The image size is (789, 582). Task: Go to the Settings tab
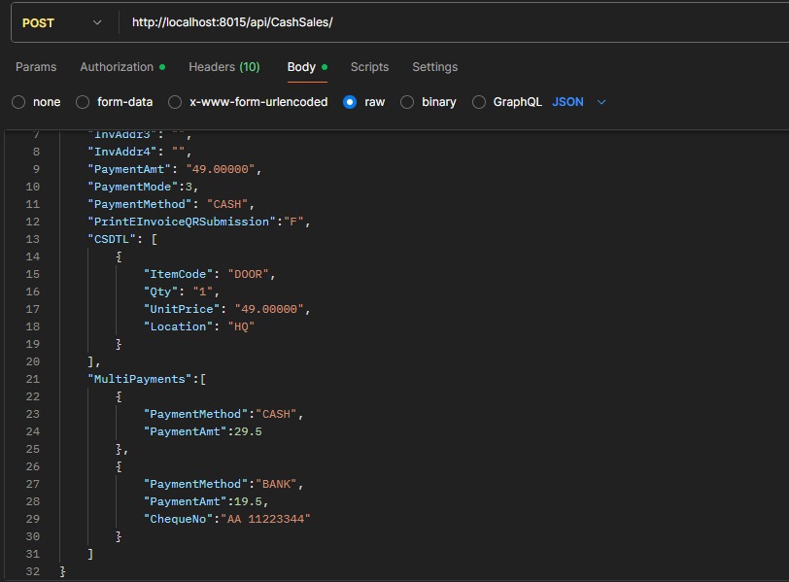[434, 67]
